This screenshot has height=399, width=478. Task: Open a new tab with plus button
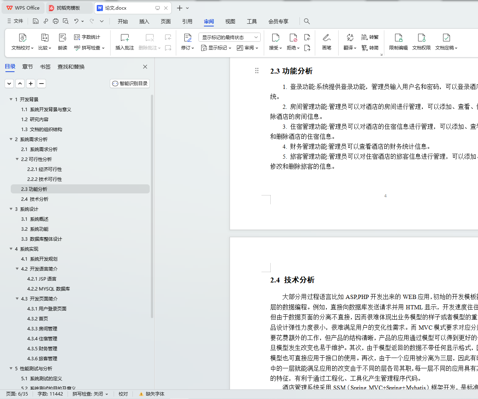pyautogui.click(x=179, y=8)
